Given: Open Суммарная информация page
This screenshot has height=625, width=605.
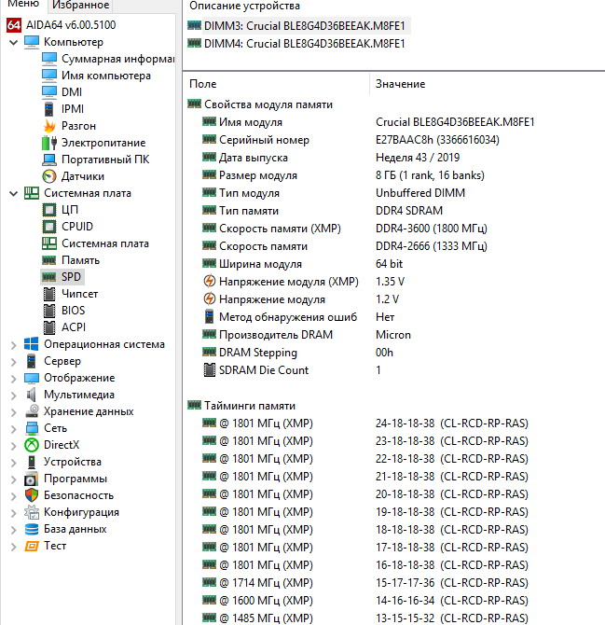Looking at the screenshot, I should coord(117,59).
